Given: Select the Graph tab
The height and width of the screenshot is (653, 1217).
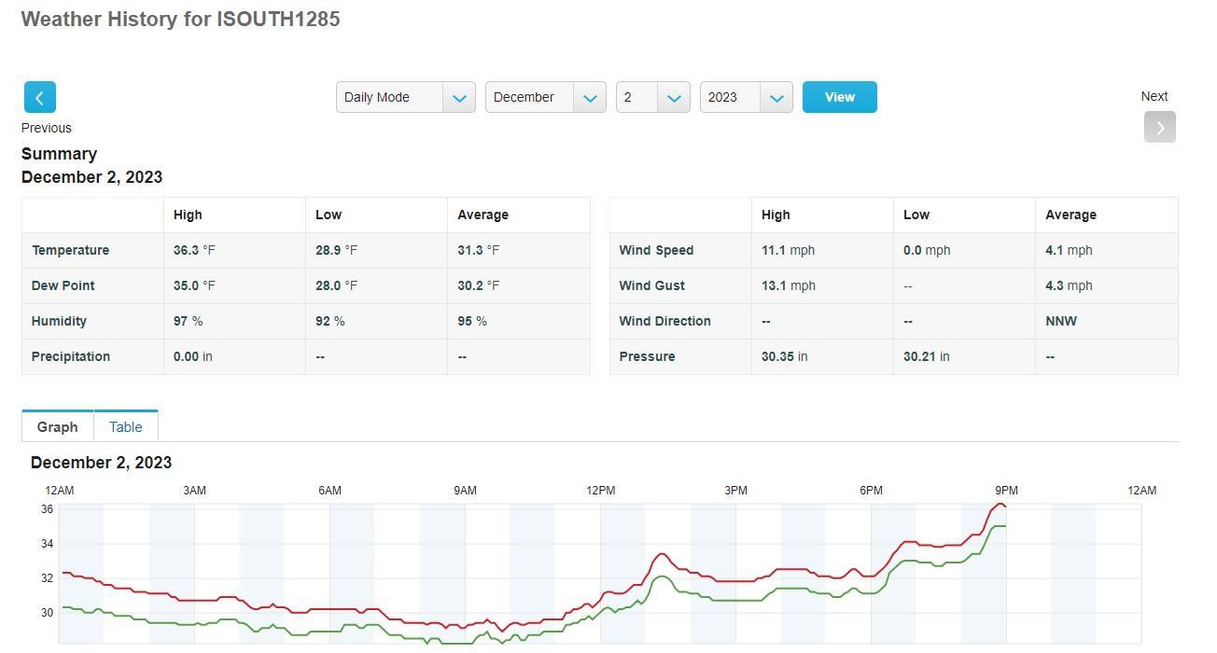Looking at the screenshot, I should click(57, 426).
